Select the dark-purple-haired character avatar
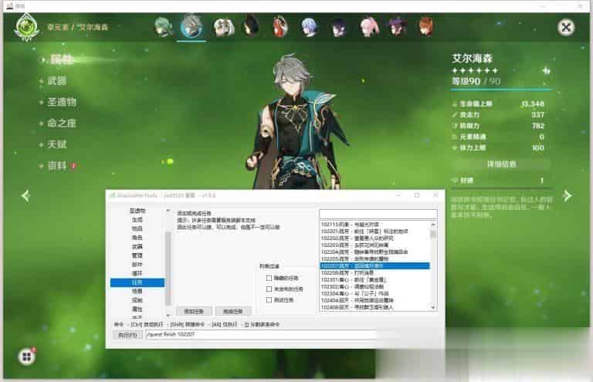This screenshot has height=382, width=593. (x=338, y=27)
